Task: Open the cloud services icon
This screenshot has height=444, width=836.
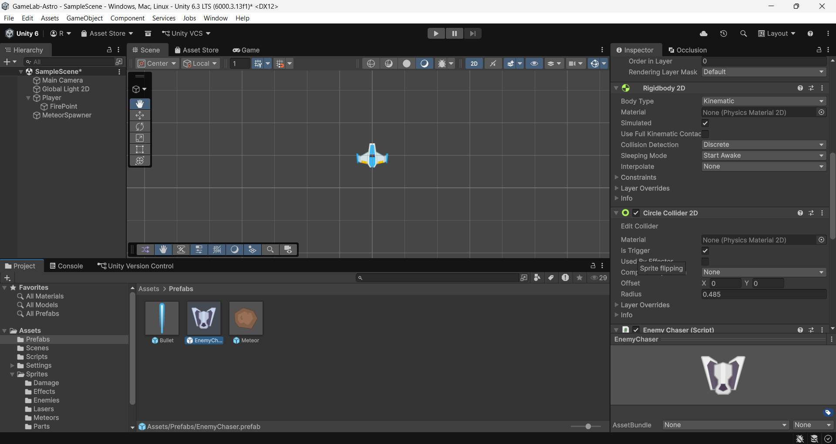Action: point(704,34)
